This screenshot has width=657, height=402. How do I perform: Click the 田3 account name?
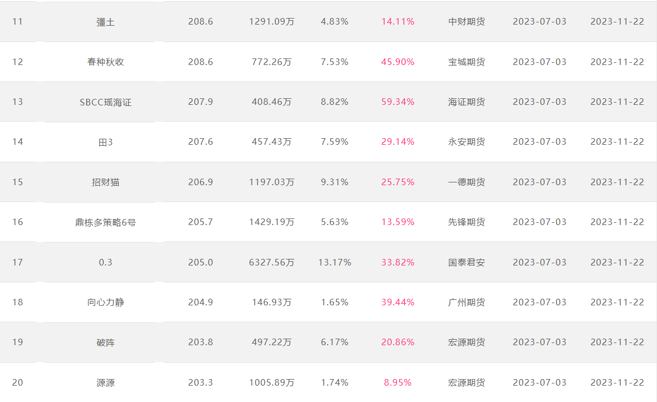point(106,142)
